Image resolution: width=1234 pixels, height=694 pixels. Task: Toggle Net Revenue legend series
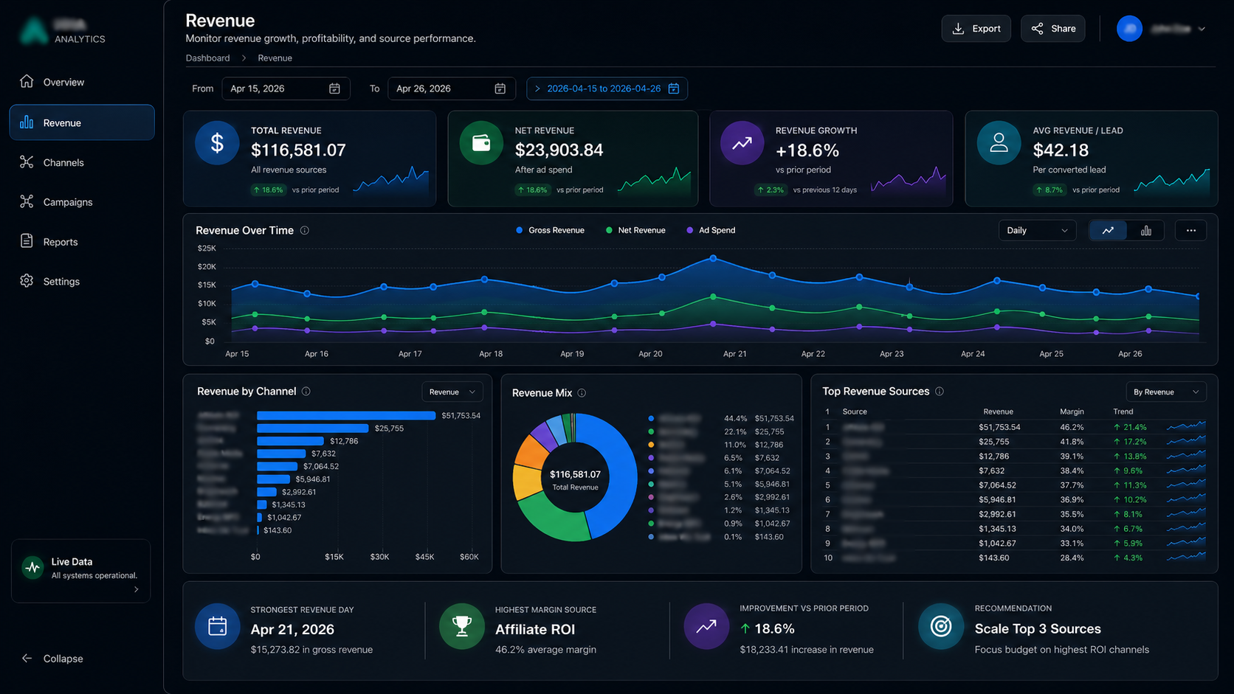pyautogui.click(x=635, y=230)
